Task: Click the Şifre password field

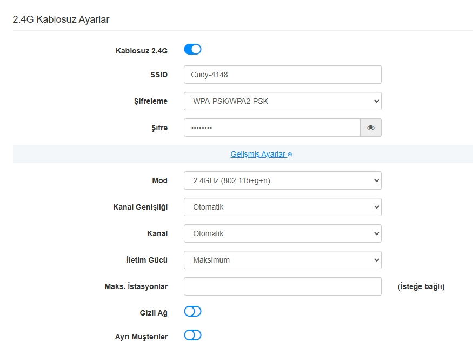Action: [272, 128]
